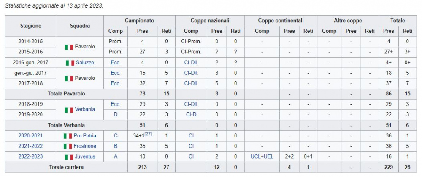
Task: Open the Saluzzo team link
Action: (x=85, y=63)
